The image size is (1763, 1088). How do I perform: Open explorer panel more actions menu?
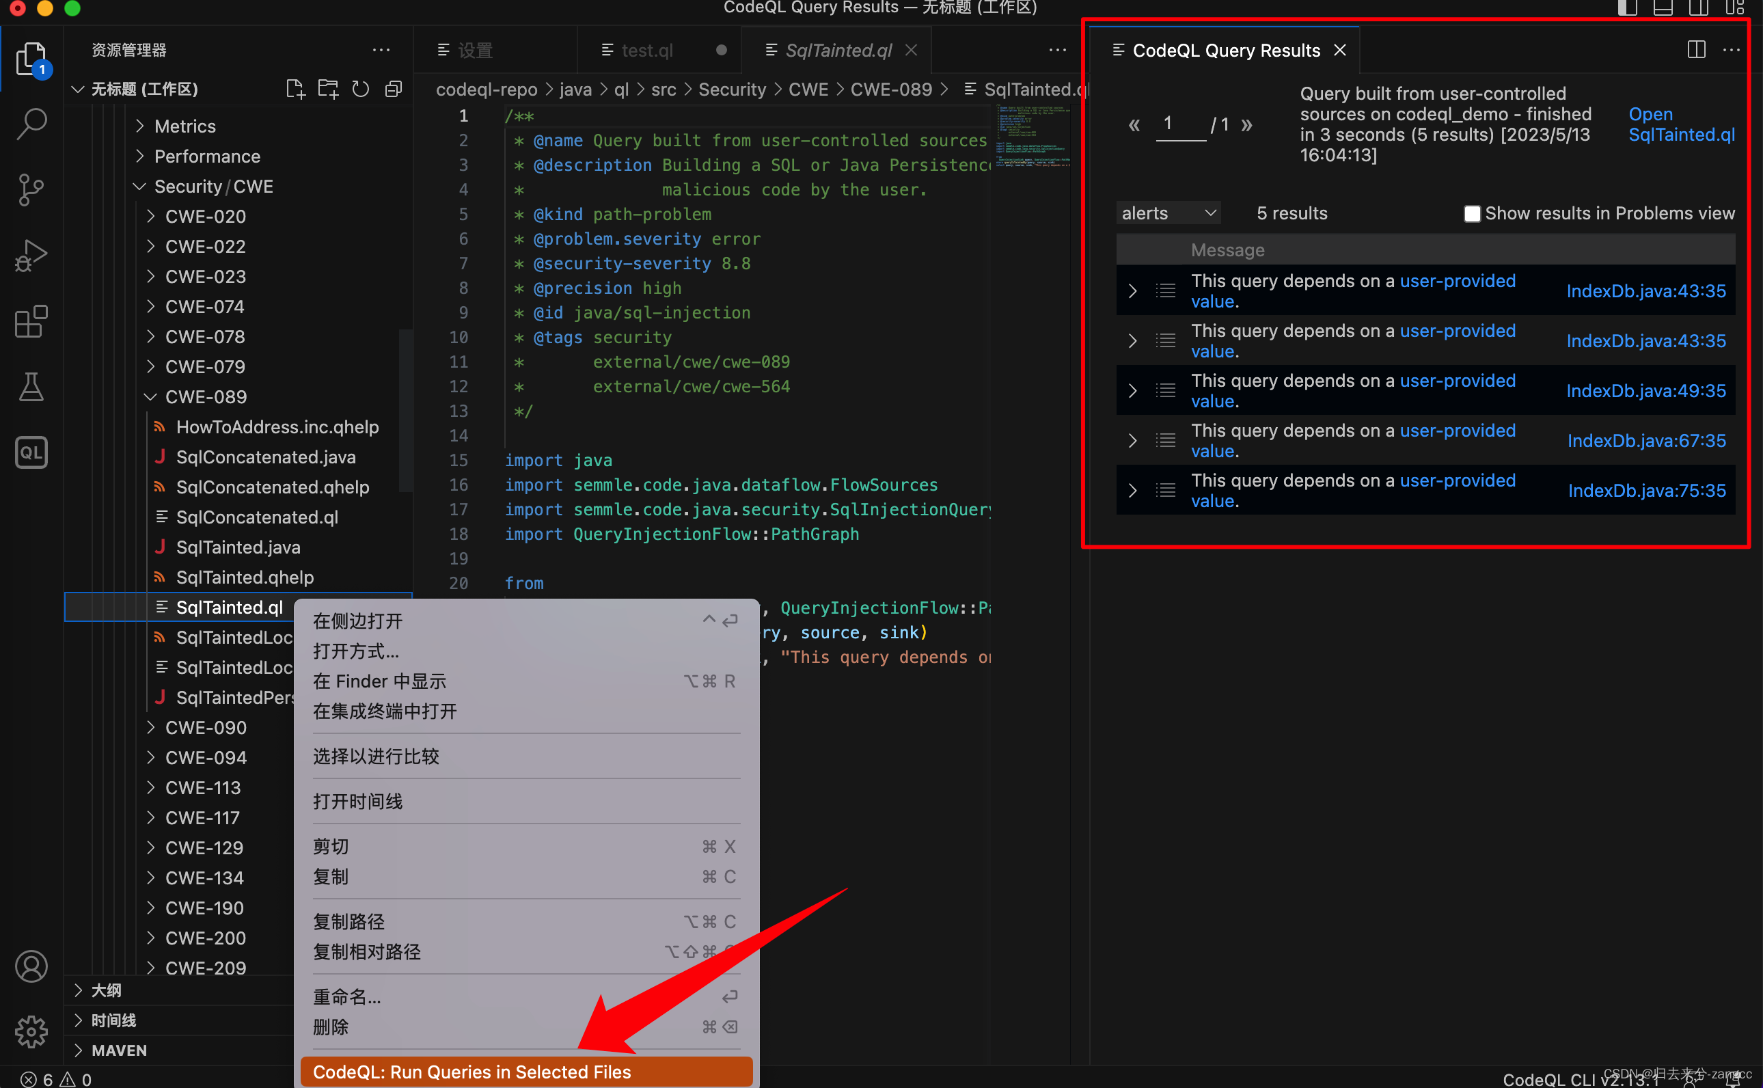point(381,51)
